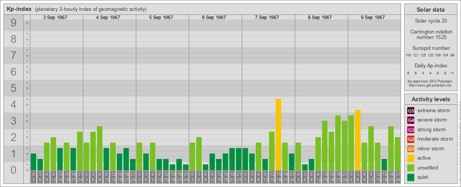The width and height of the screenshot is (461, 187).
Task: Click the G2 moderate storm badge
Action: click(x=411, y=139)
